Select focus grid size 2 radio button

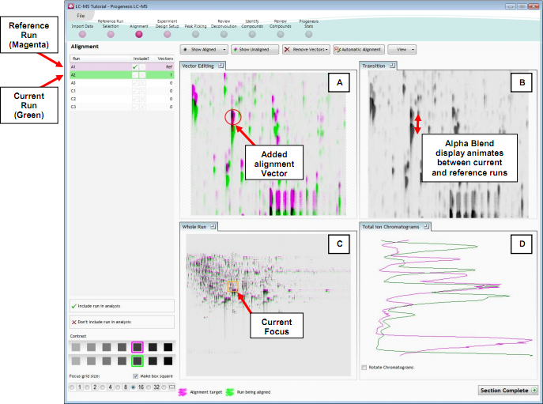(87, 387)
